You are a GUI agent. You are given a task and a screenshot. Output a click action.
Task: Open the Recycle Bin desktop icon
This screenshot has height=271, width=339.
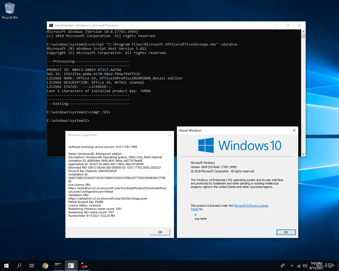[10, 11]
